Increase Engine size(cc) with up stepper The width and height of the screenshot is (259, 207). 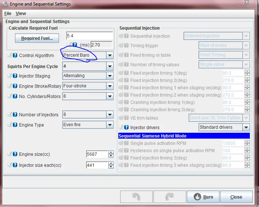point(111,152)
